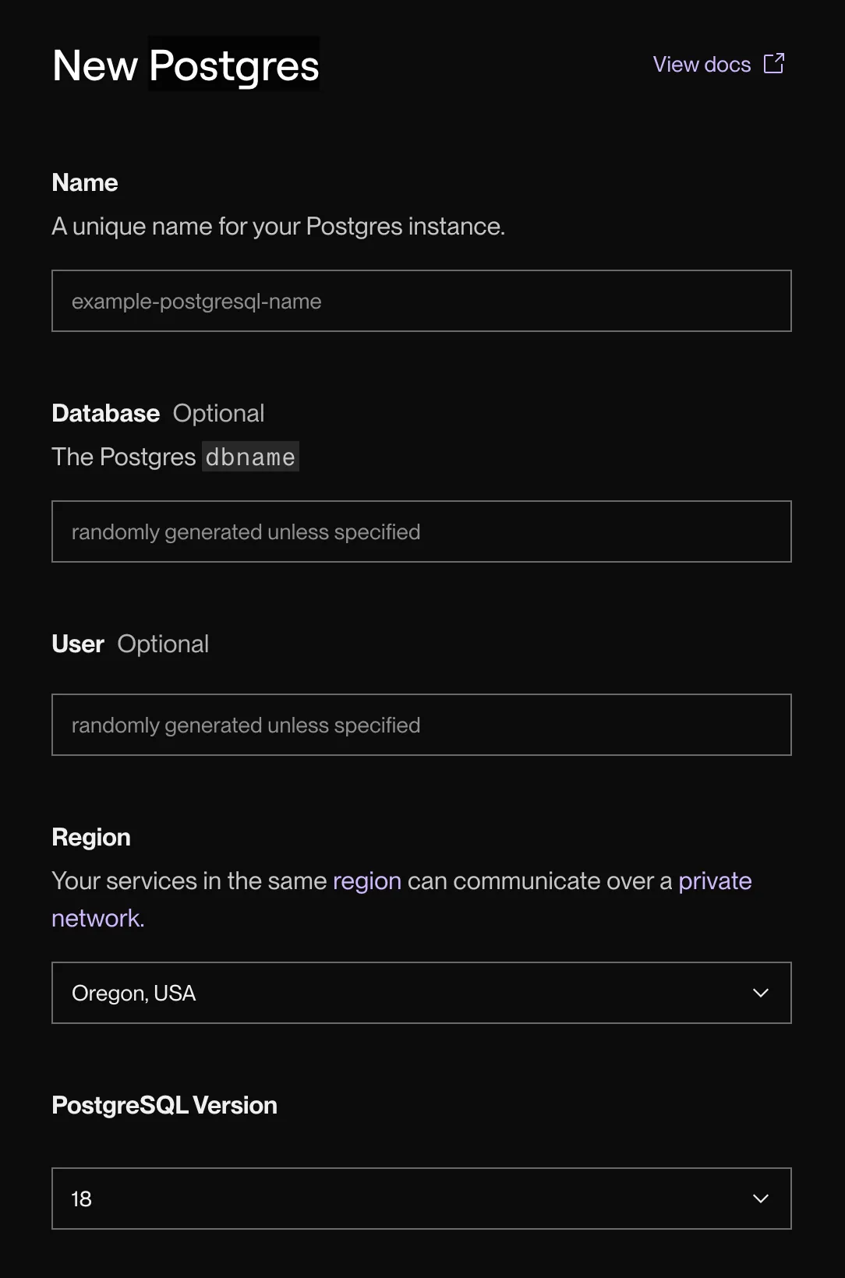The width and height of the screenshot is (845, 1278).
Task: Click into the Database name field
Action: pyautogui.click(x=421, y=532)
